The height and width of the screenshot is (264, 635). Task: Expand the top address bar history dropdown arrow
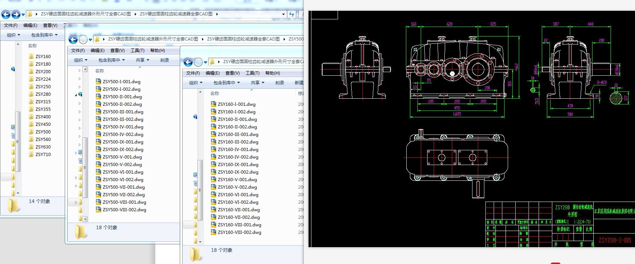[283, 14]
